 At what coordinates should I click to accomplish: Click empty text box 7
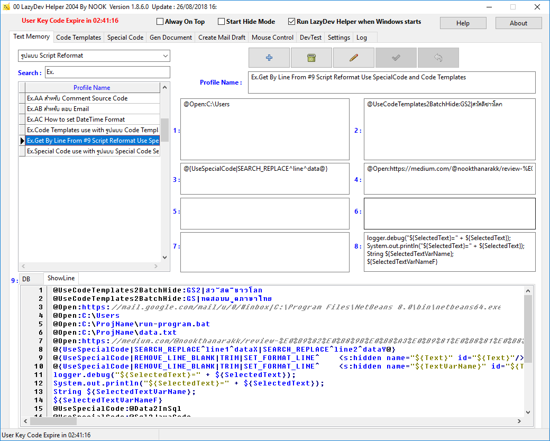265,252
